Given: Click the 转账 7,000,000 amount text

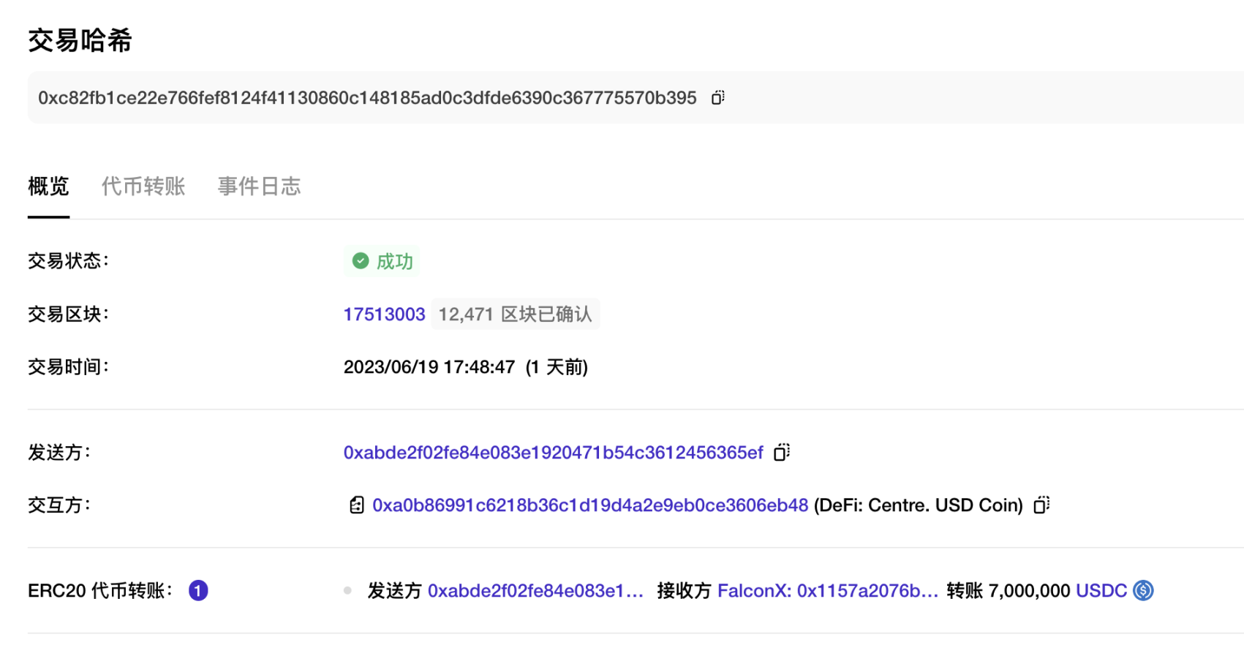Looking at the screenshot, I should [x=1009, y=591].
